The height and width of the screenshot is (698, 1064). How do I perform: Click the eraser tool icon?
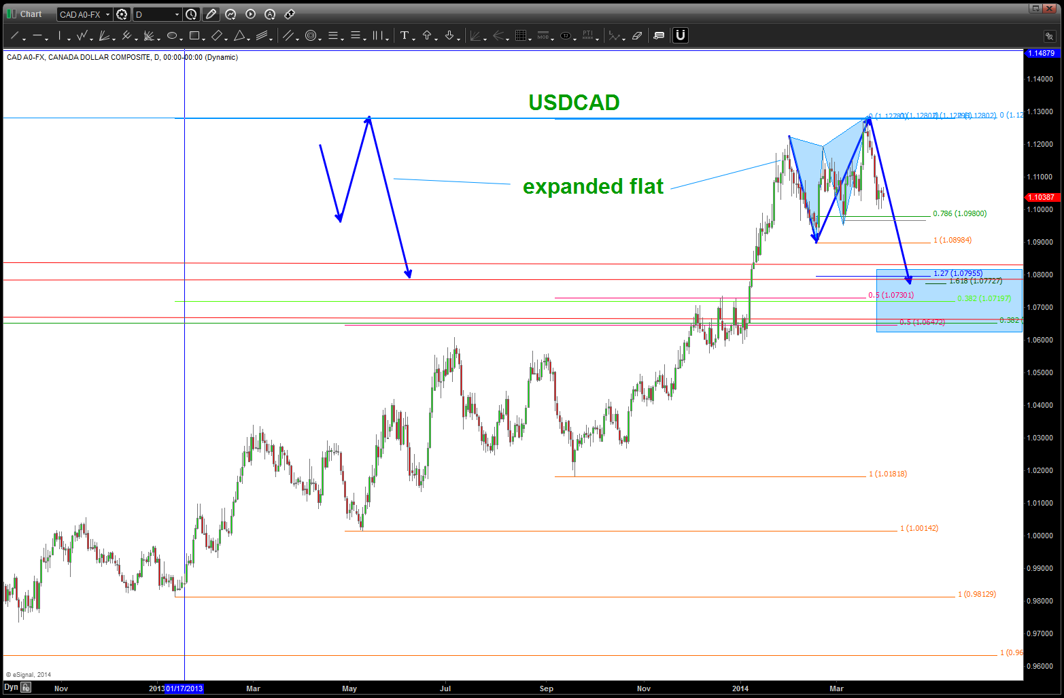pos(637,36)
